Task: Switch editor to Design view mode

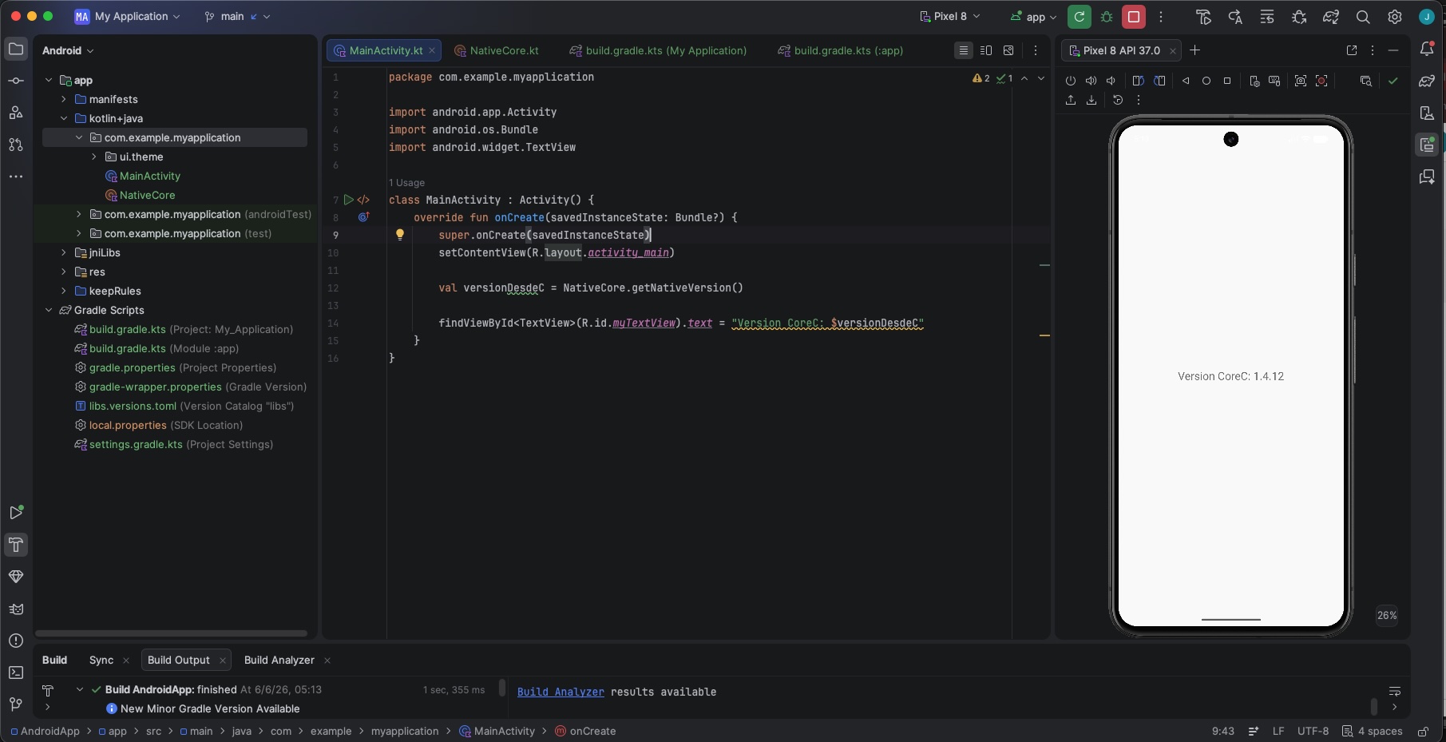Action: pos(1008,50)
